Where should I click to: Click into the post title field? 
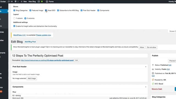click(79, 56)
